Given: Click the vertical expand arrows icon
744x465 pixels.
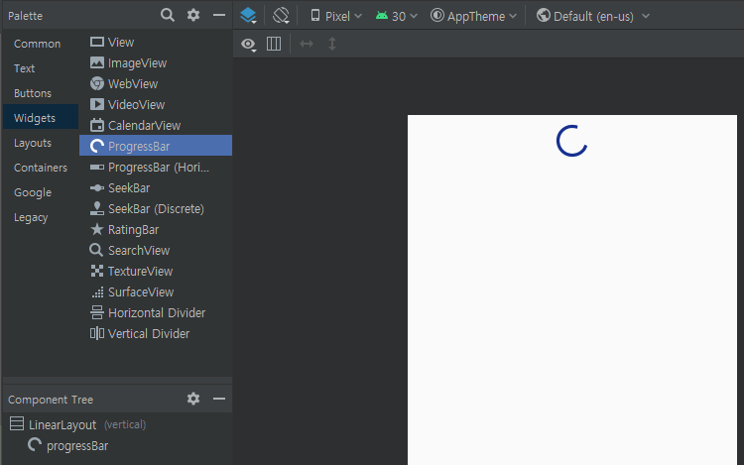Looking at the screenshot, I should point(332,44).
